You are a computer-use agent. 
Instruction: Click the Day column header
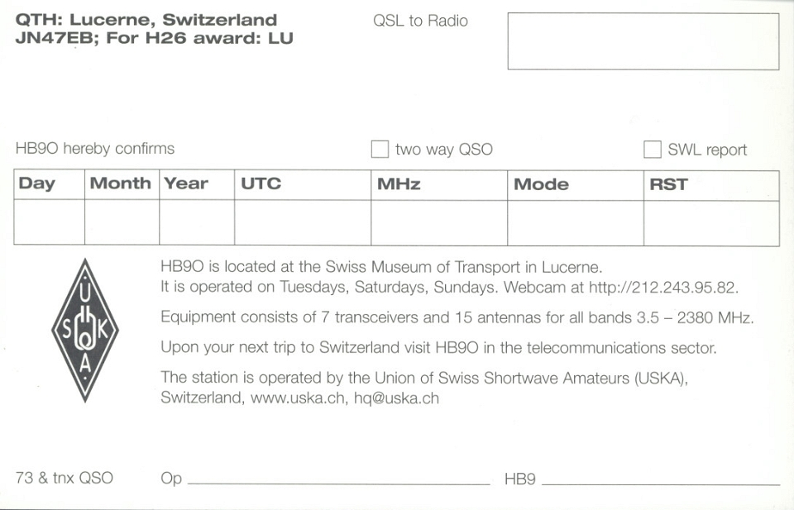point(36,184)
